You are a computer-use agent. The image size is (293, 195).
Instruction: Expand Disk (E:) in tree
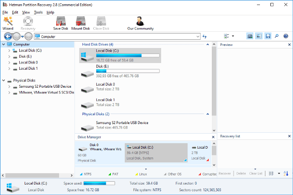(x=9, y=56)
